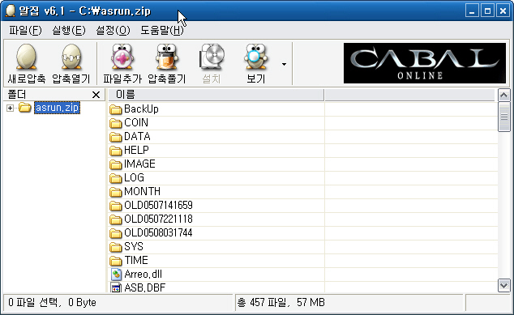Click the CABAL Online banner

[x=425, y=63]
